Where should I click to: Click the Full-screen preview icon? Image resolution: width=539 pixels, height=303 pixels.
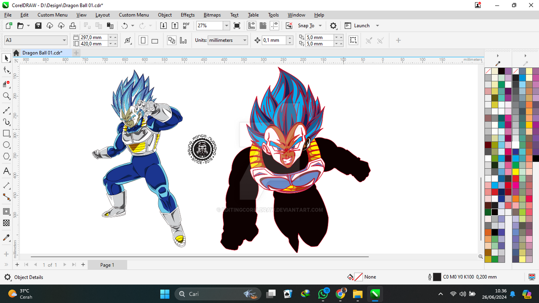(x=237, y=26)
